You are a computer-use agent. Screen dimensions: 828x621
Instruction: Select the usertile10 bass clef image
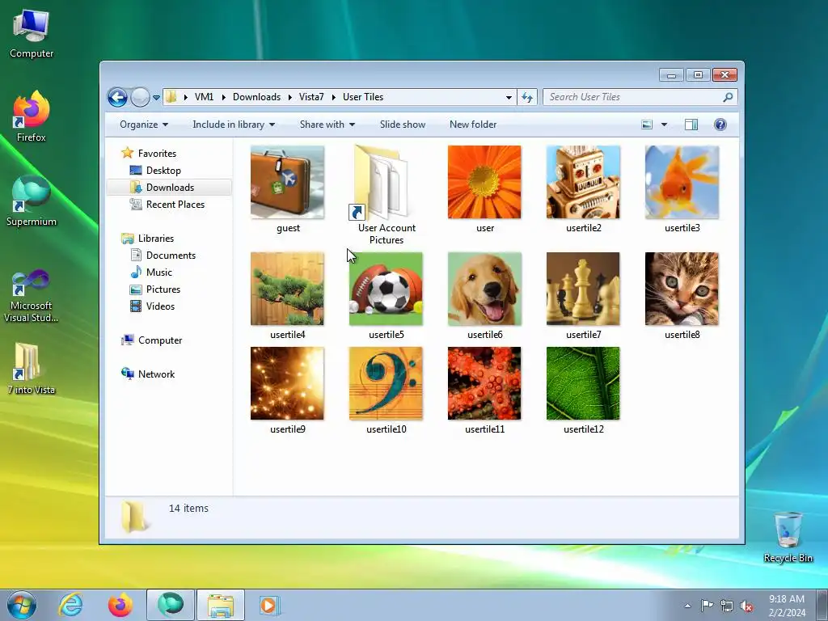[386, 383]
